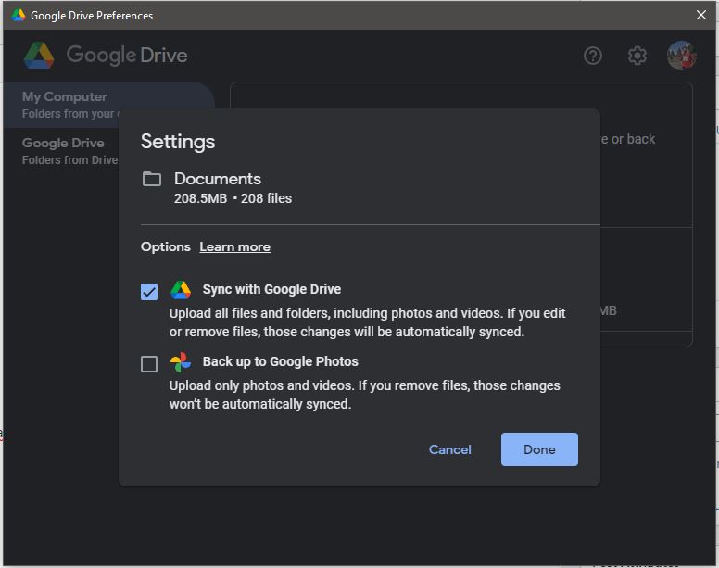Image resolution: width=719 pixels, height=568 pixels.
Task: Click the 'Upload all files and folders' description
Action: tap(367, 322)
